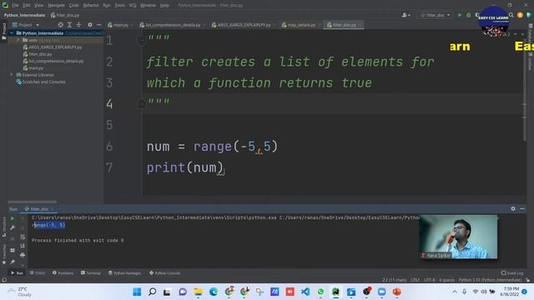Select Scratches and Consoles node

pos(43,82)
